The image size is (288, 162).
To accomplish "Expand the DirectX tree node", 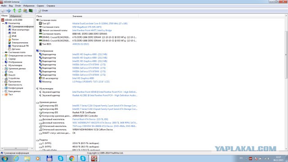I will [3, 75].
